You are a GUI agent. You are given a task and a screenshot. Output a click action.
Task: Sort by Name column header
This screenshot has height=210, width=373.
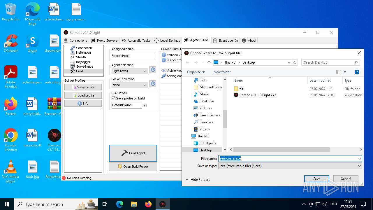(x=238, y=80)
